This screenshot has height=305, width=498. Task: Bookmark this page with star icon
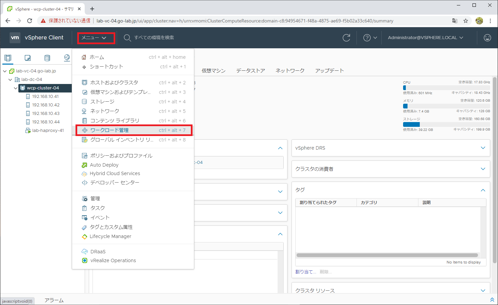pyautogui.click(x=466, y=21)
